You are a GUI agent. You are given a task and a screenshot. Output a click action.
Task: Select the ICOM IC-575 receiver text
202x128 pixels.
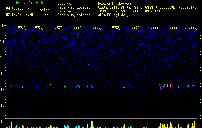click(x=129, y=11)
